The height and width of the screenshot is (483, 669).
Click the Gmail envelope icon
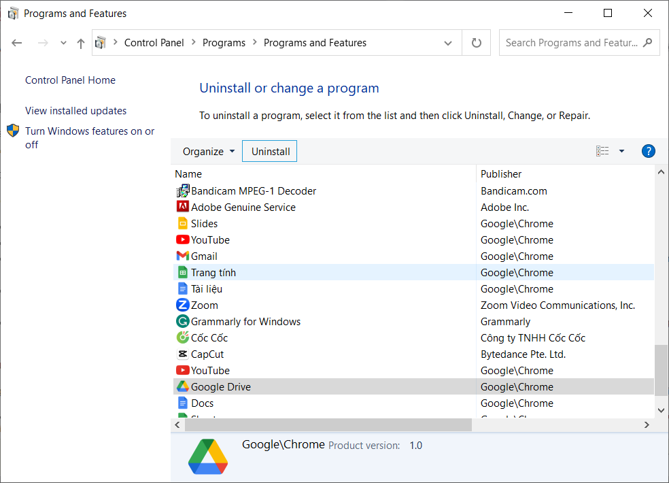coord(183,256)
